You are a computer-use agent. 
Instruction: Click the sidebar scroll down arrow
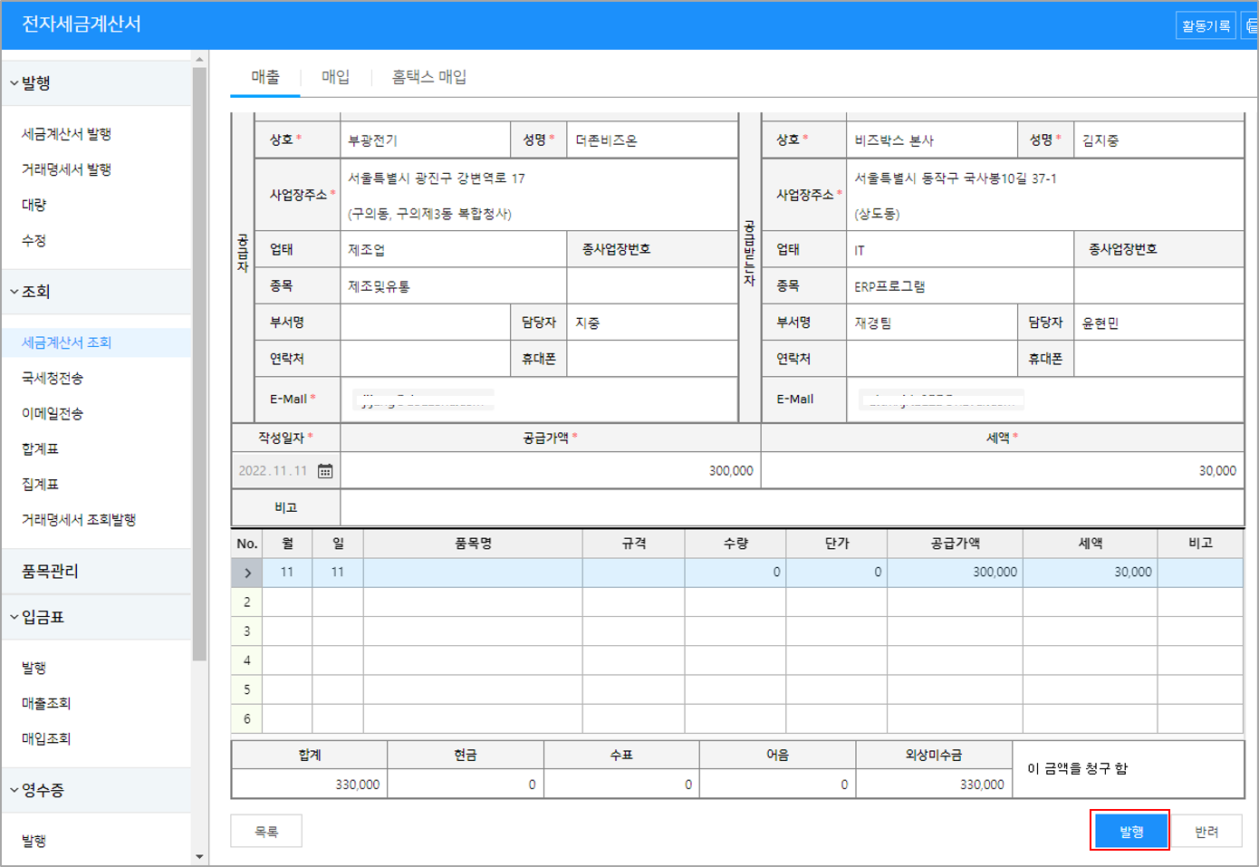point(199,856)
